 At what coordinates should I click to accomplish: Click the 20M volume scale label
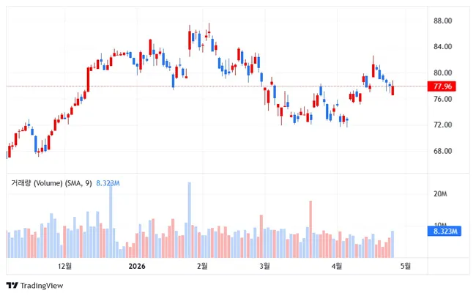(440, 194)
